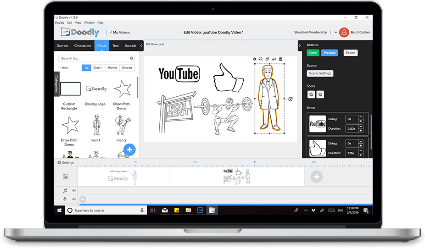Open Windows Start menu

(59, 210)
